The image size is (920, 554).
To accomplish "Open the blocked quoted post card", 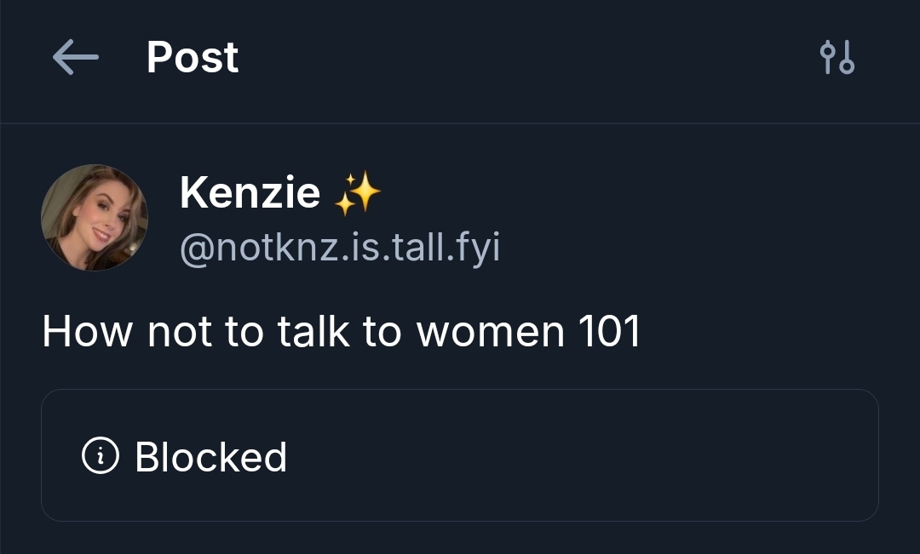I will click(x=460, y=455).
